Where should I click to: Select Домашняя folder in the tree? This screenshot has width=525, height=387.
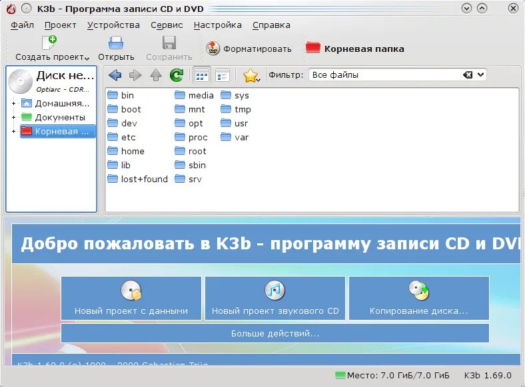(55, 104)
